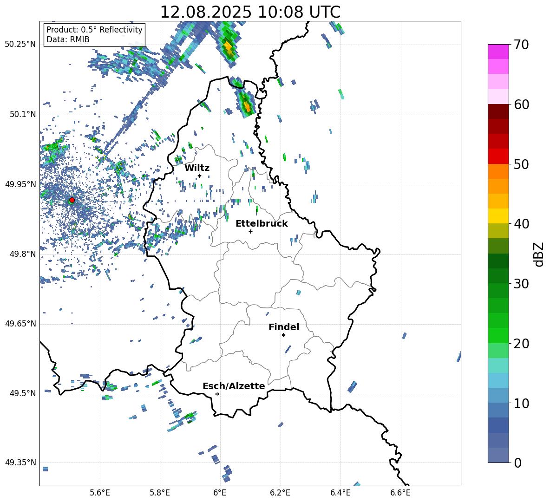Click the red radar site marker
This screenshot has width=550, height=502.
[72, 200]
